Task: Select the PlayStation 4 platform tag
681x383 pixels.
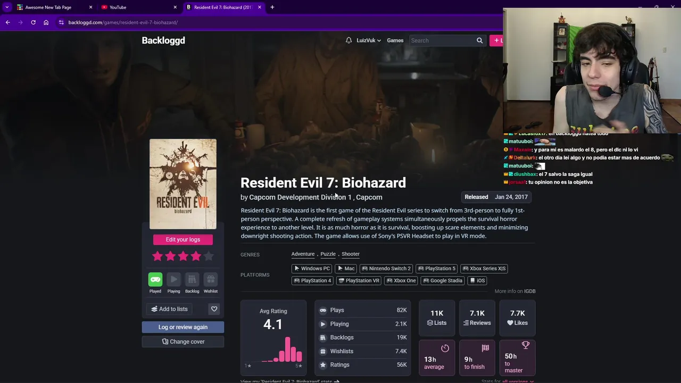Action: coord(312,281)
